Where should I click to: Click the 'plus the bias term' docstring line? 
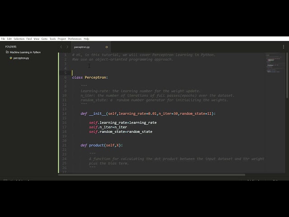(x=109, y=163)
